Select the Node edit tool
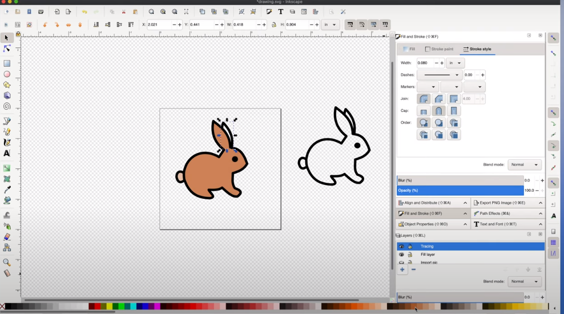564x314 pixels. (6, 49)
